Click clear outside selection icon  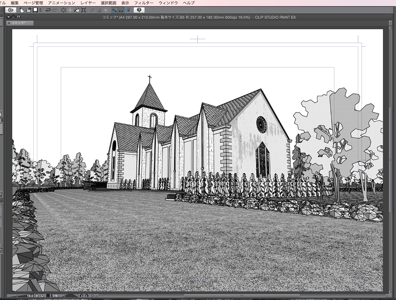click(x=70, y=10)
